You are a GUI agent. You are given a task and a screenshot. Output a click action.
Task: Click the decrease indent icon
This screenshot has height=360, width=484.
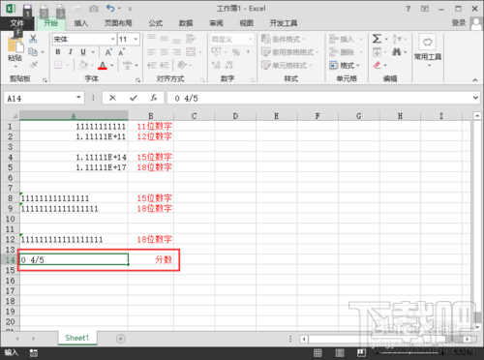pos(152,65)
